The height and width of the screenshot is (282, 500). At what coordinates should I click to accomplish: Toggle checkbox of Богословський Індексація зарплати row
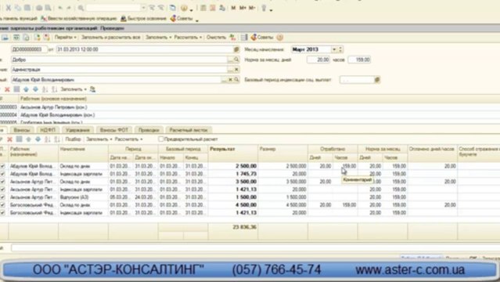tap(2, 213)
